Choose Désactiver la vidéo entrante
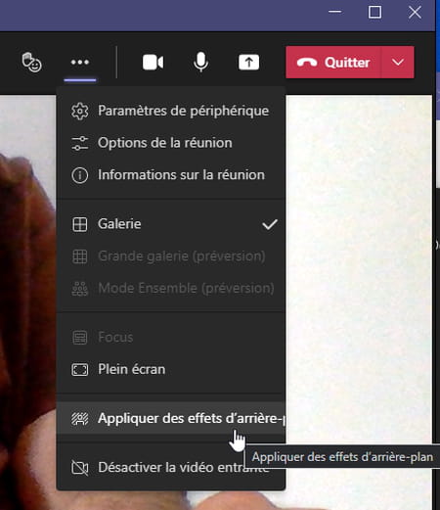The width and height of the screenshot is (440, 510). pos(171,467)
